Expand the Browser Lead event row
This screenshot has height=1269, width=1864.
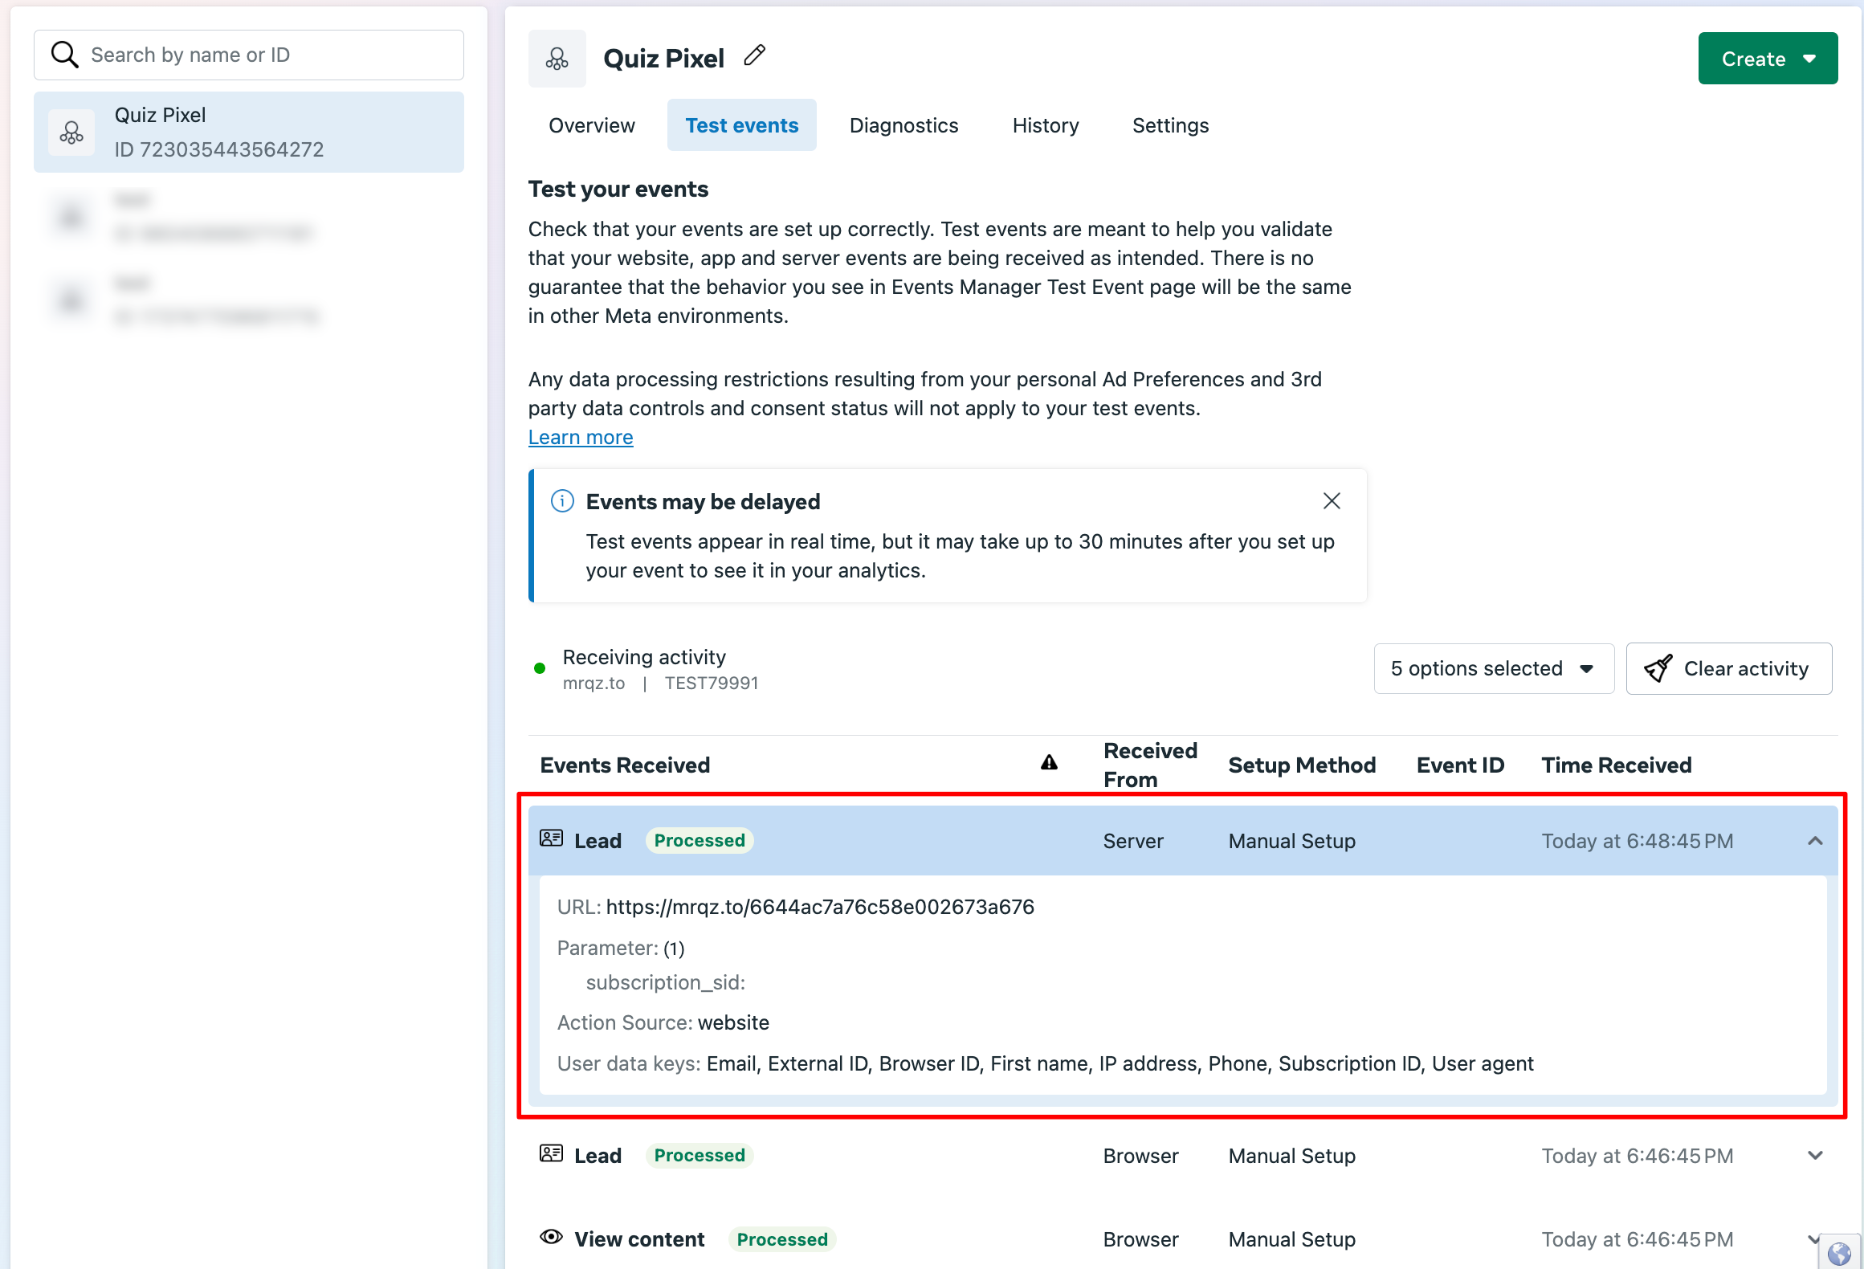(x=1815, y=1156)
